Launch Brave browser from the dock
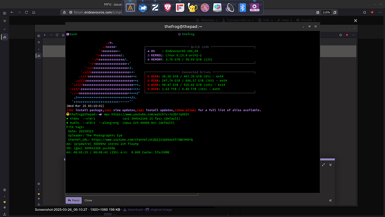 pos(167,8)
